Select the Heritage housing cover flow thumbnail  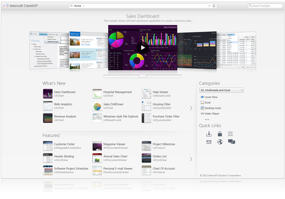click(88, 50)
